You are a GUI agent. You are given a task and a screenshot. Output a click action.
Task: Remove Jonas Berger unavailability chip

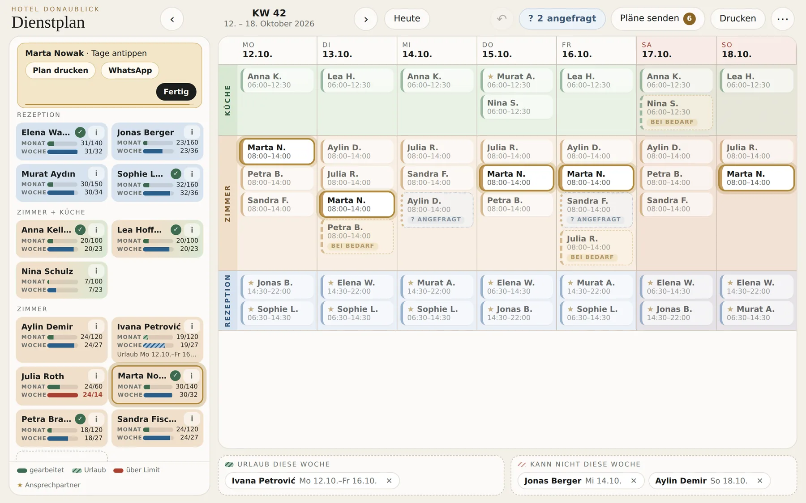click(x=634, y=481)
